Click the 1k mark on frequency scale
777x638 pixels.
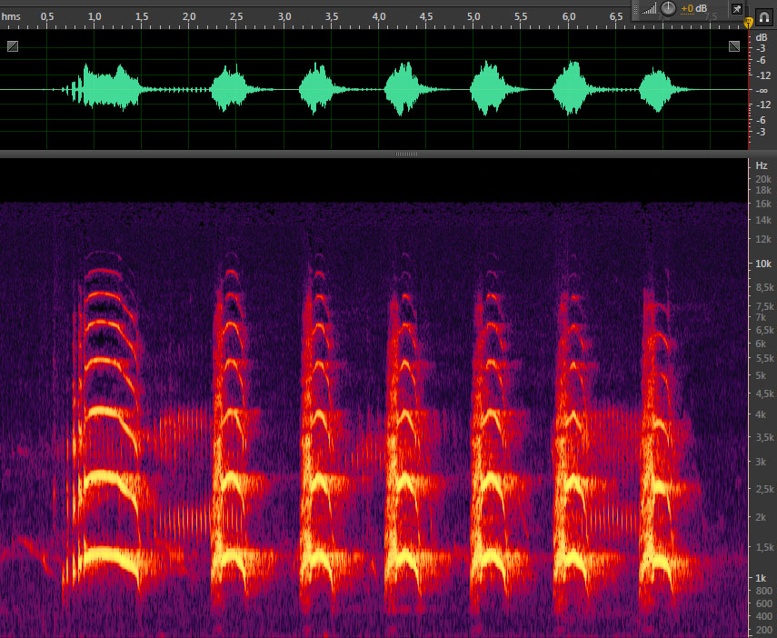coord(761,578)
